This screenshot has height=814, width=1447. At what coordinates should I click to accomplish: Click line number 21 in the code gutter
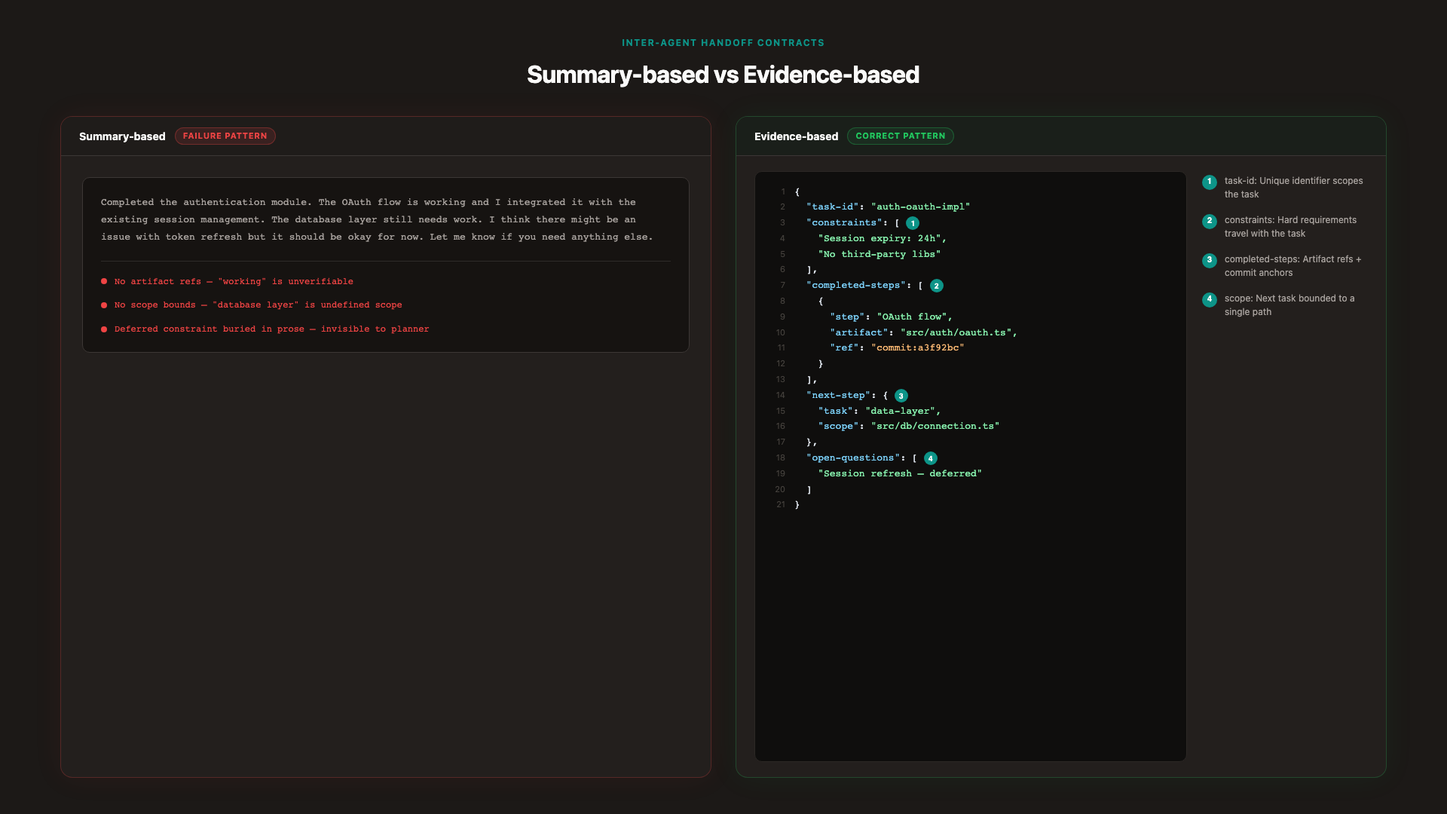click(x=781, y=505)
